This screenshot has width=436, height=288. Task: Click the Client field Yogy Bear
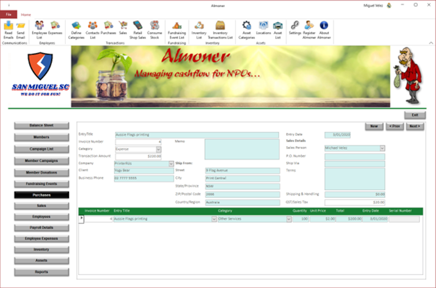click(144, 170)
